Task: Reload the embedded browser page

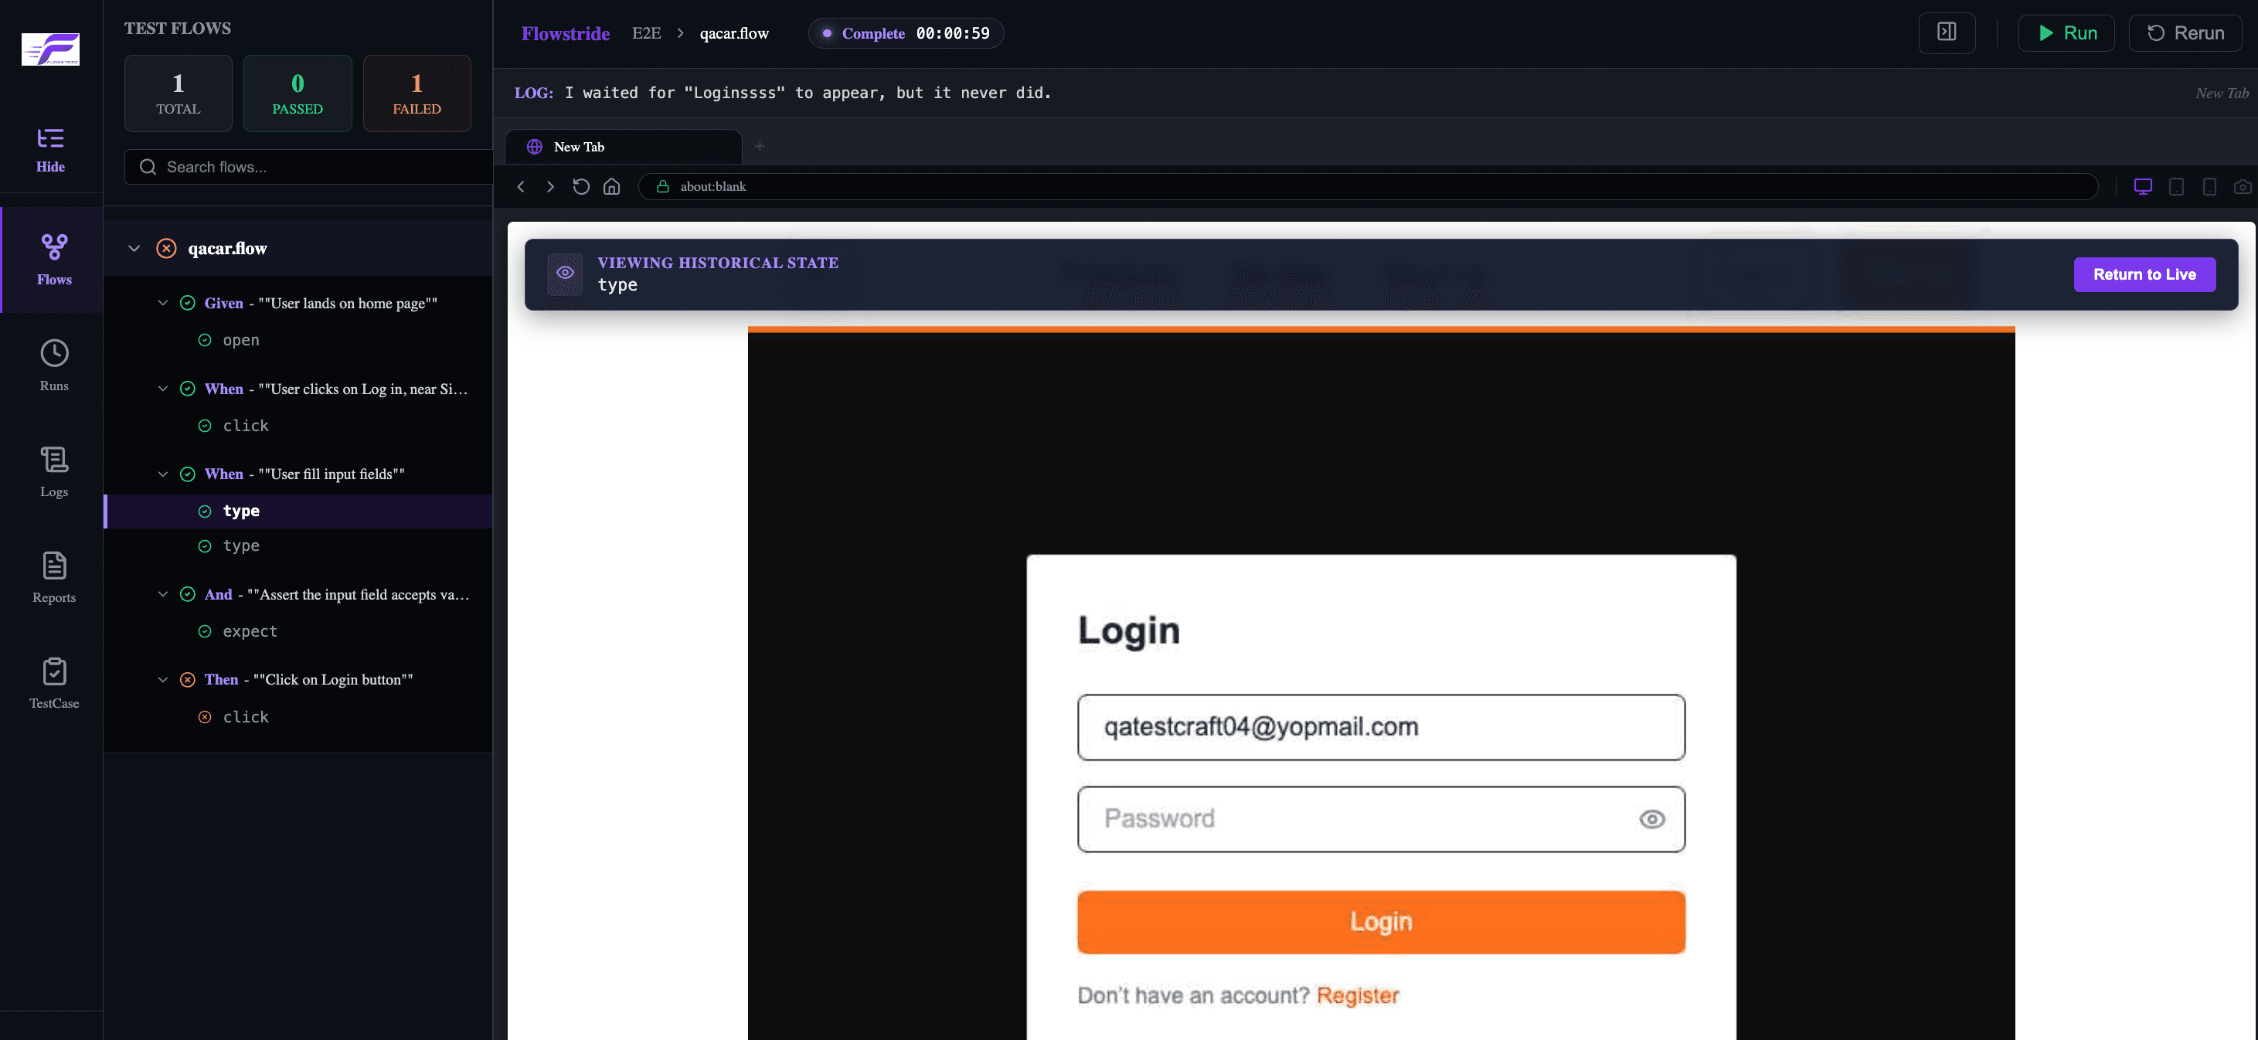Action: coord(580,187)
